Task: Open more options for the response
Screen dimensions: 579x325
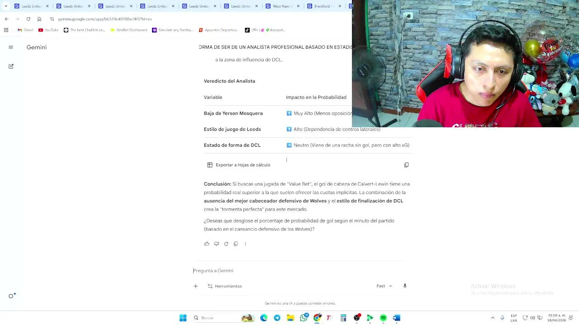Action: click(x=245, y=244)
